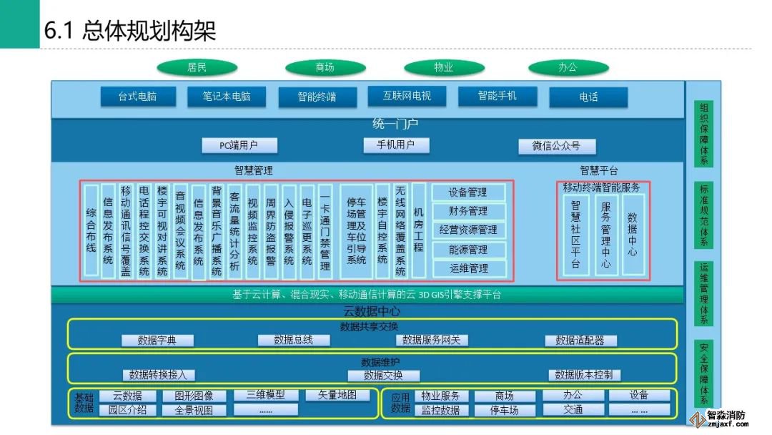Click the 数据版本控制 box
This screenshot has height=435, width=772.
(584, 375)
